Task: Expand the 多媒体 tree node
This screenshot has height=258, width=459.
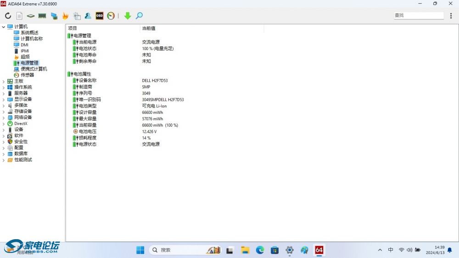Action: point(4,106)
